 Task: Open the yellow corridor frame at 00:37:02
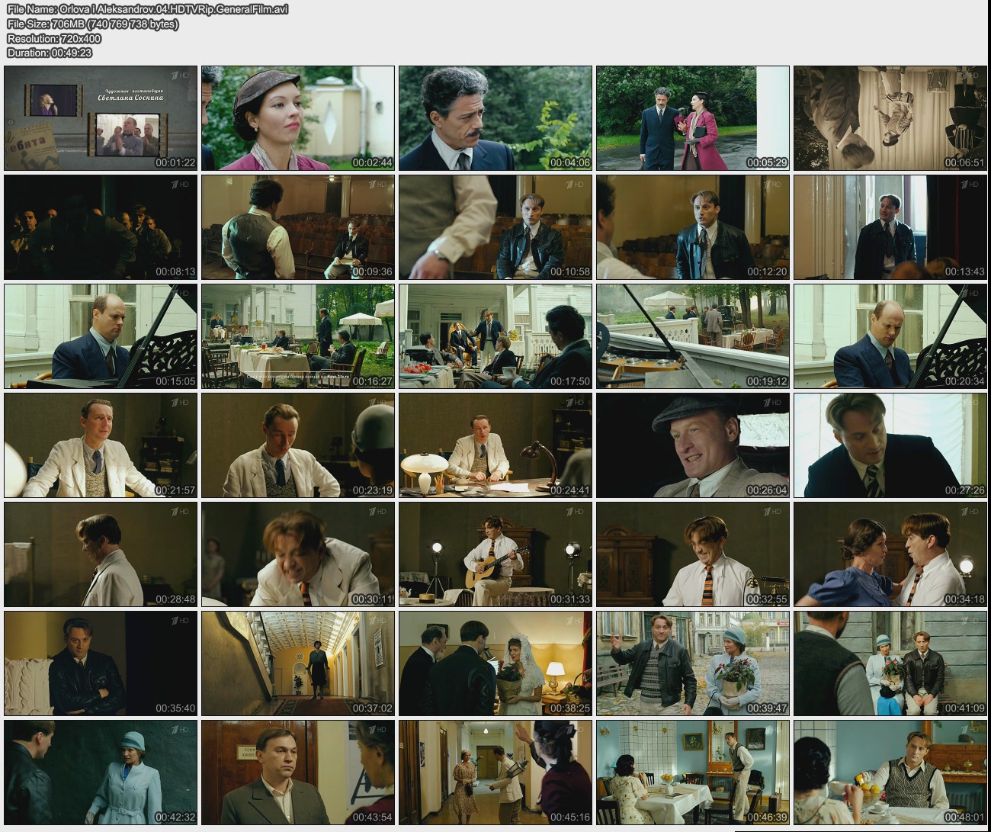(x=297, y=663)
